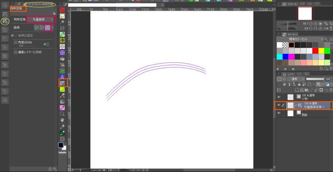Open color set edit wrench icon

326,39
